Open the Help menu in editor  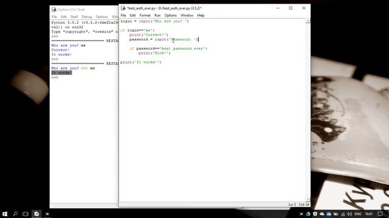tap(201, 15)
